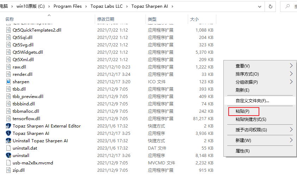Navigate to Program Files breadcrumb
297x176 pixels.
pos(68,6)
